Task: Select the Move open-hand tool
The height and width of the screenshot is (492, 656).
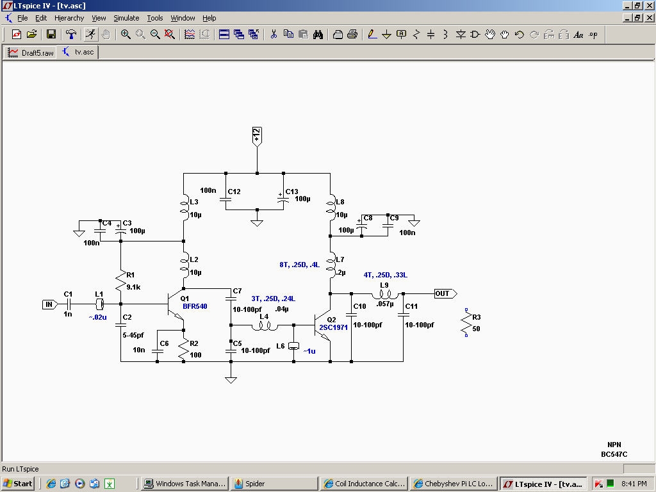Action: 490,35
